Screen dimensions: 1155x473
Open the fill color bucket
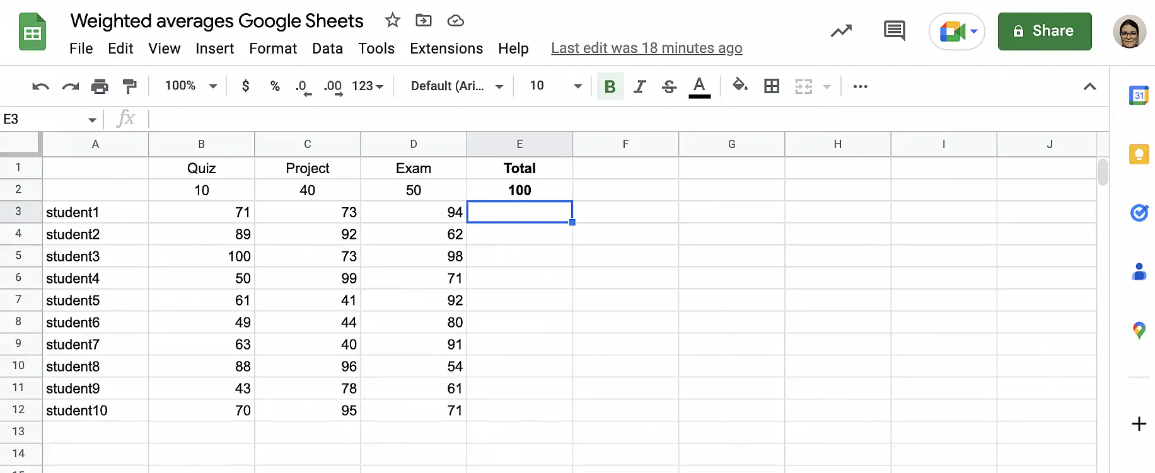(x=740, y=85)
